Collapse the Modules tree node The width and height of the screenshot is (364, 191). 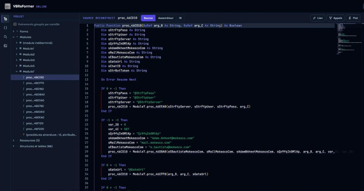(13, 37)
